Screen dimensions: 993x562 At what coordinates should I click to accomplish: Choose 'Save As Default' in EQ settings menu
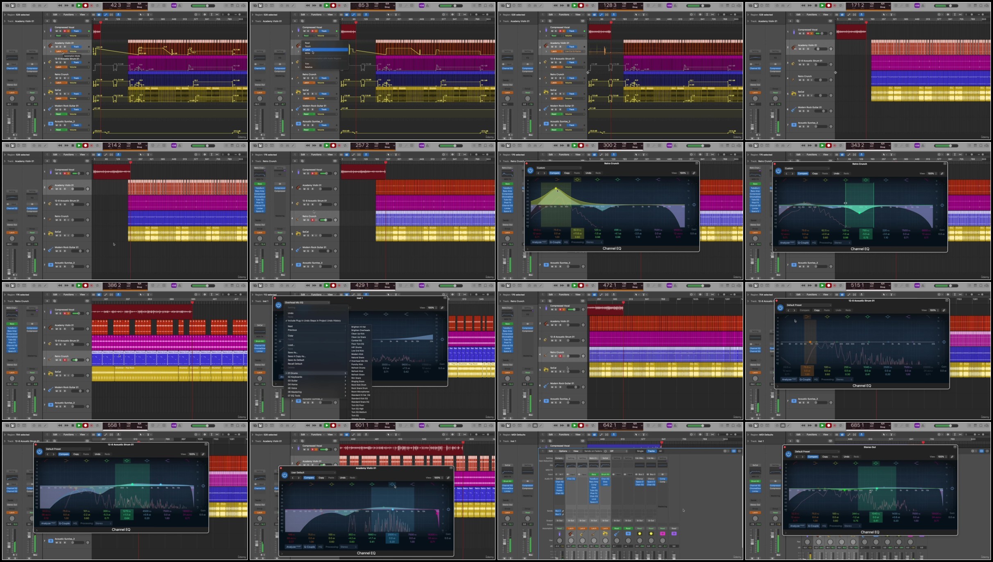tap(295, 360)
